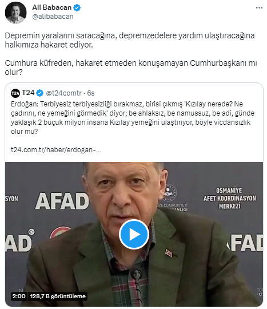The image size is (267, 309).
Task: Click the Osmaniye Afet Koordinasyon Merkezi area in video
Action: tap(230, 198)
